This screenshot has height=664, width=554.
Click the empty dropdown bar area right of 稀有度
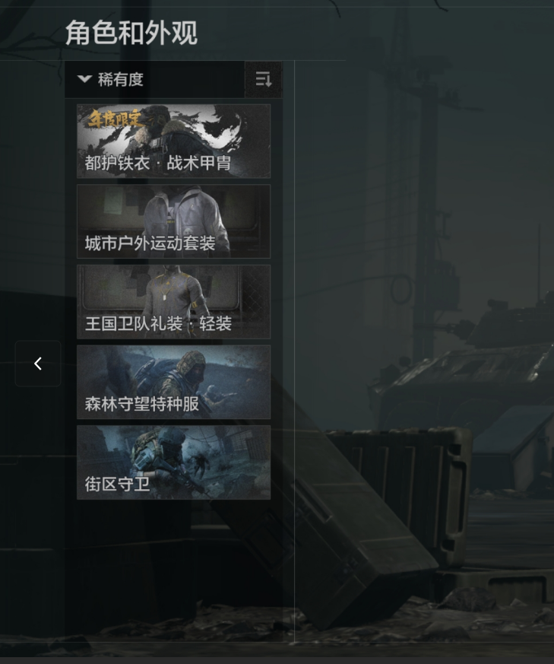[x=194, y=80]
